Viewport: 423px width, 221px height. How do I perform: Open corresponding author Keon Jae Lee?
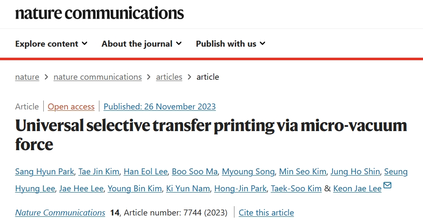pyautogui.click(x=357, y=189)
